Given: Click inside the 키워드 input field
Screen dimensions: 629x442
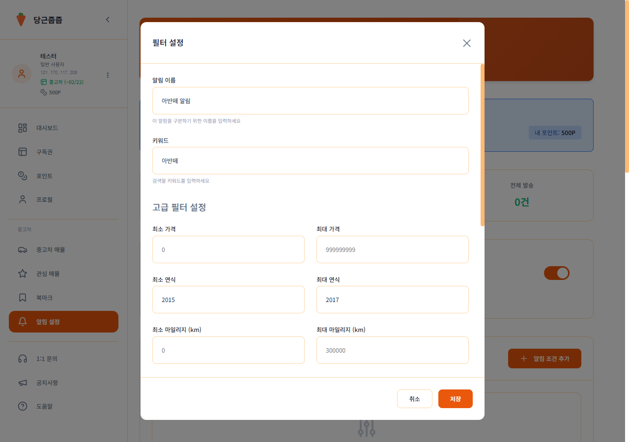Looking at the screenshot, I should point(310,161).
